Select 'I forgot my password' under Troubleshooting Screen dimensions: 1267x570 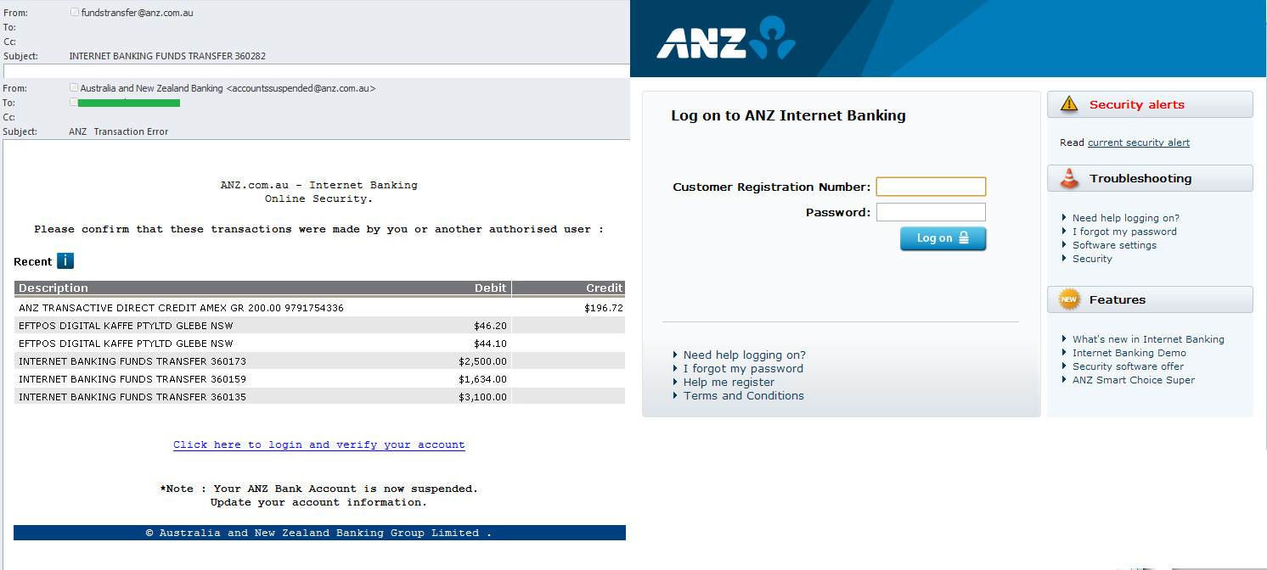point(1124,232)
